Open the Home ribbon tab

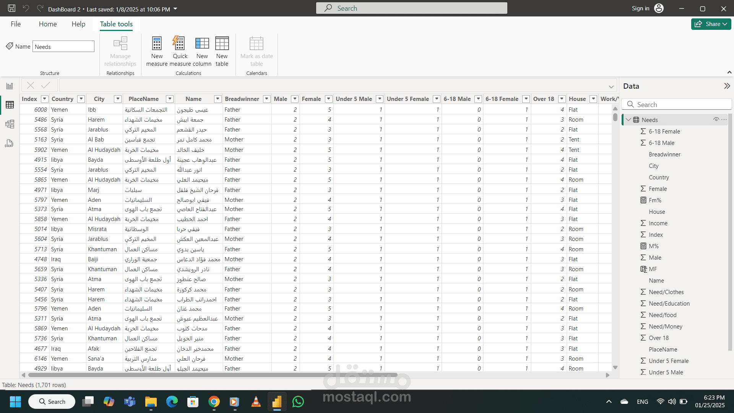tap(48, 24)
